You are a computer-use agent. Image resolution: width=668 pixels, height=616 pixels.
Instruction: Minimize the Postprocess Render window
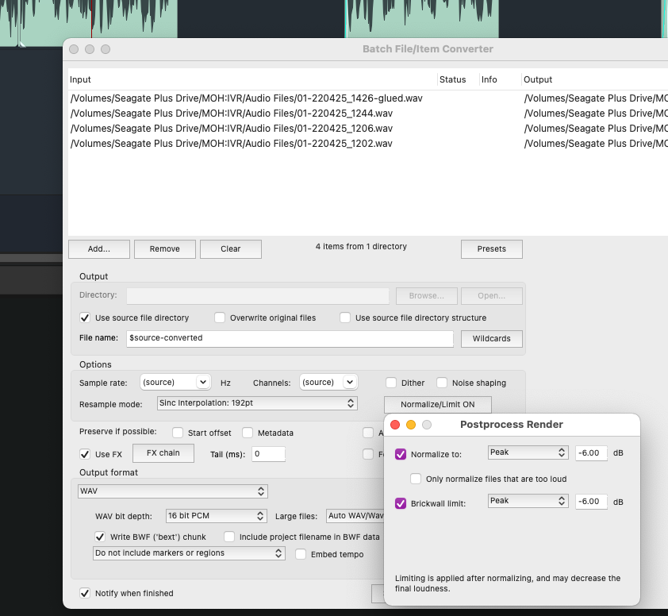tap(411, 425)
